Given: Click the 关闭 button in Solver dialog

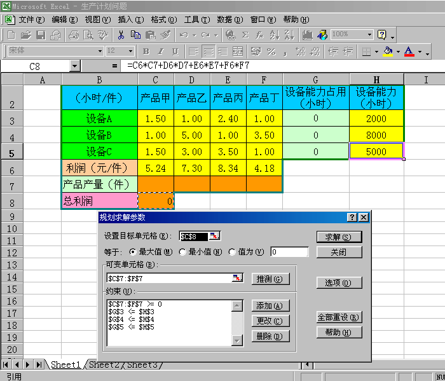Looking at the screenshot, I should click(339, 252).
